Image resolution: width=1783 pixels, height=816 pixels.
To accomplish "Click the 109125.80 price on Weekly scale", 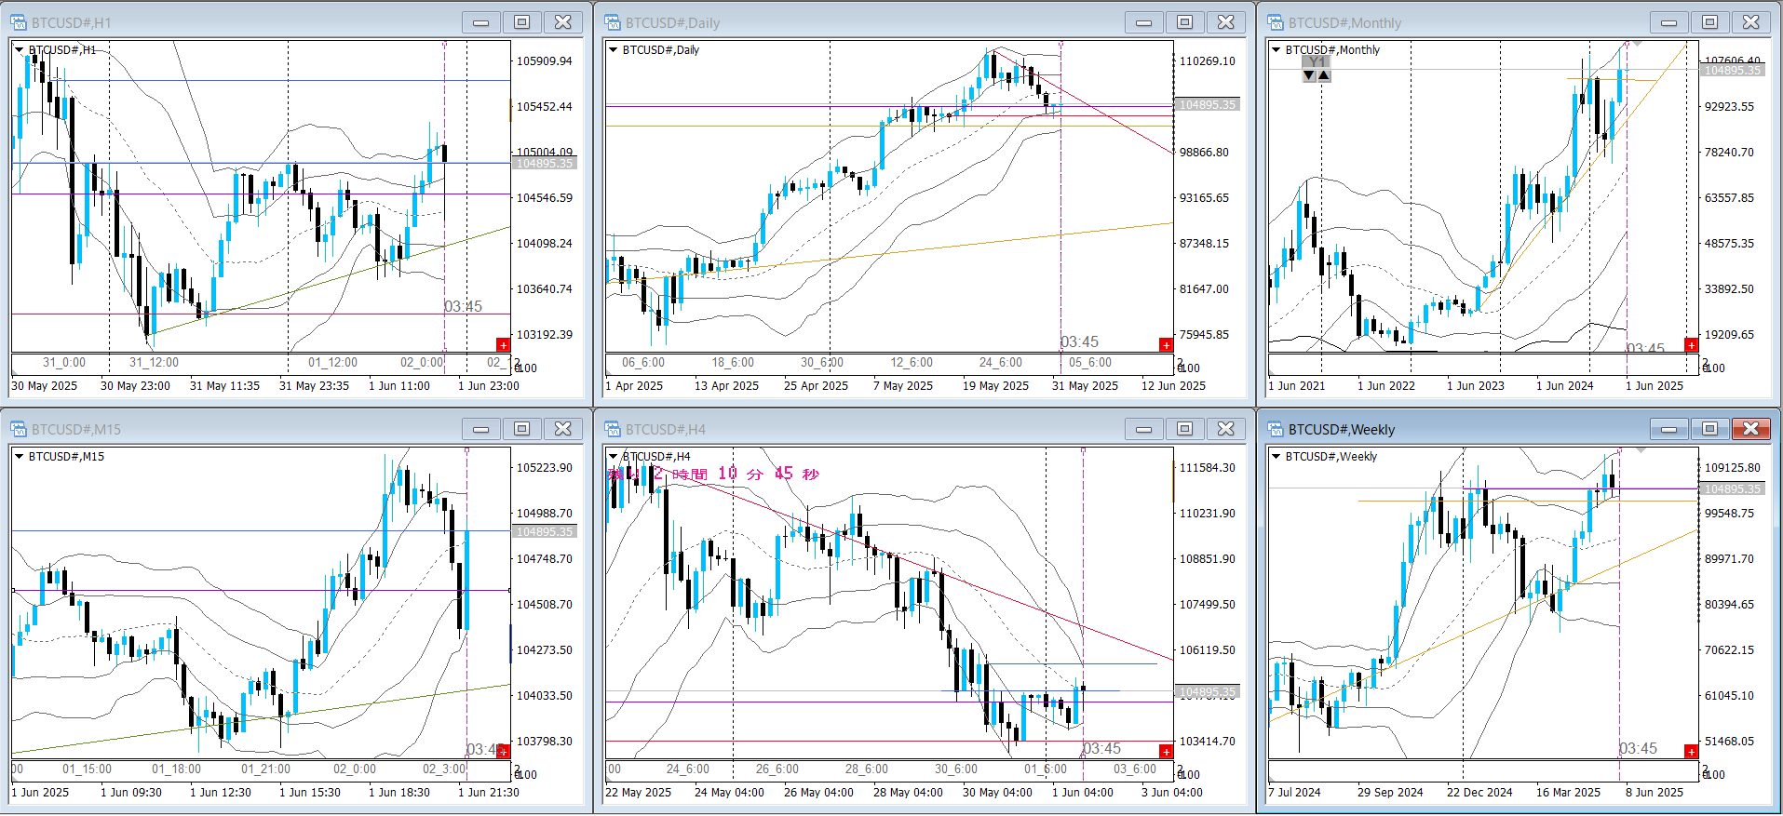I will 1733,468.
